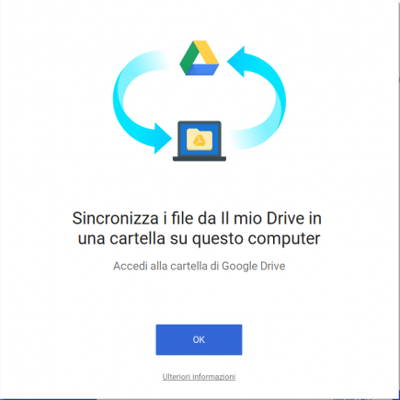Screen dimensions: 400x400
Task: Click the yellow segment of Drive logo
Action: 206,52
